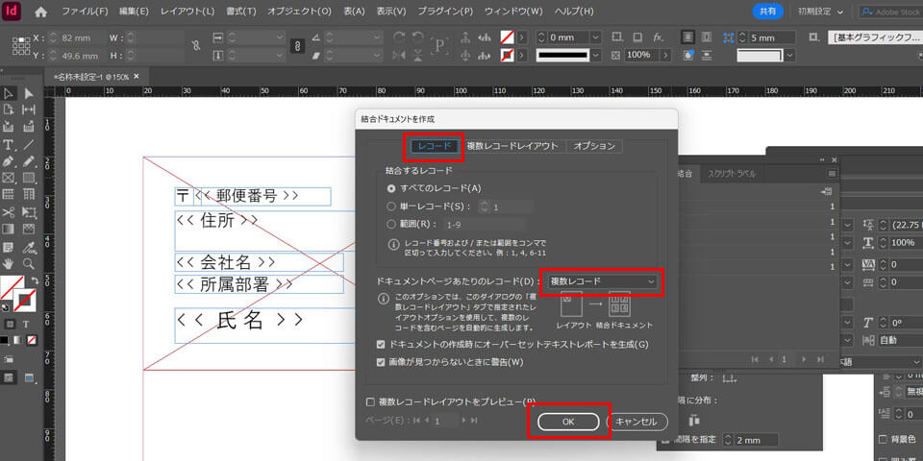Open the 複数レコード records-per-page dropdown
This screenshot has height=461, width=923.
[x=603, y=281]
